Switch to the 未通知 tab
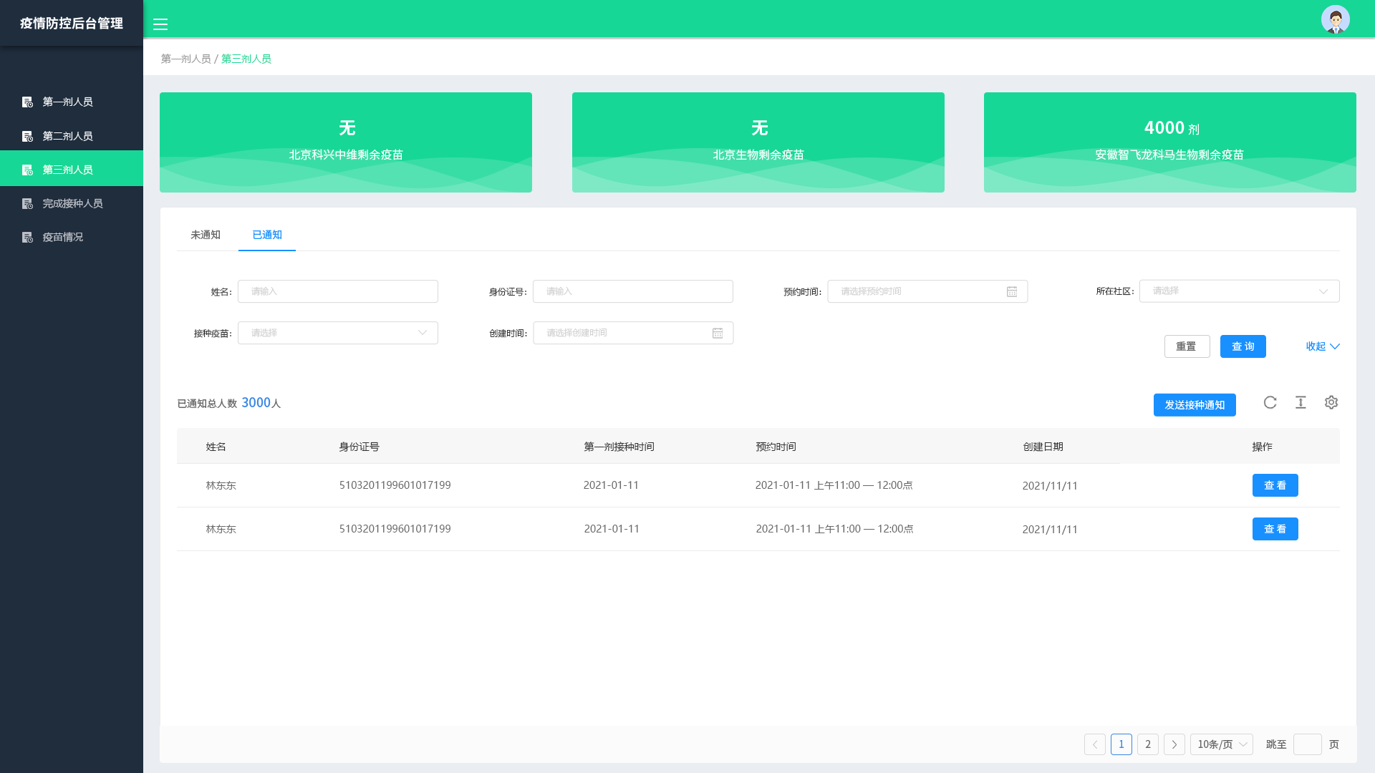Image resolution: width=1375 pixels, height=773 pixels. (x=206, y=235)
